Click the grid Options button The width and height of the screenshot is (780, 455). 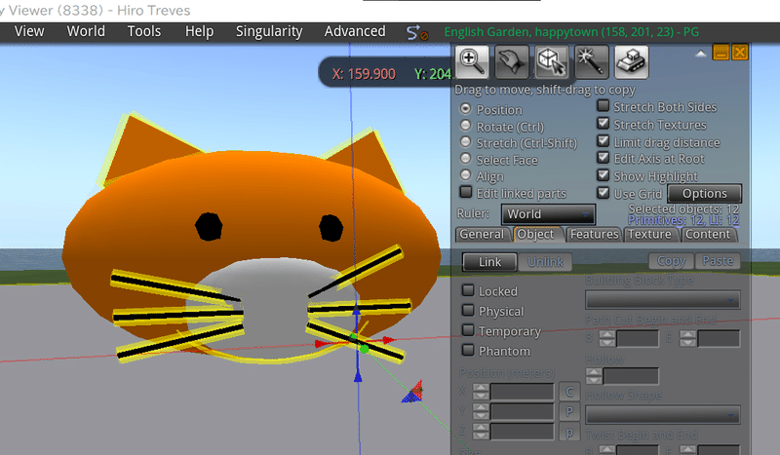coord(704,194)
